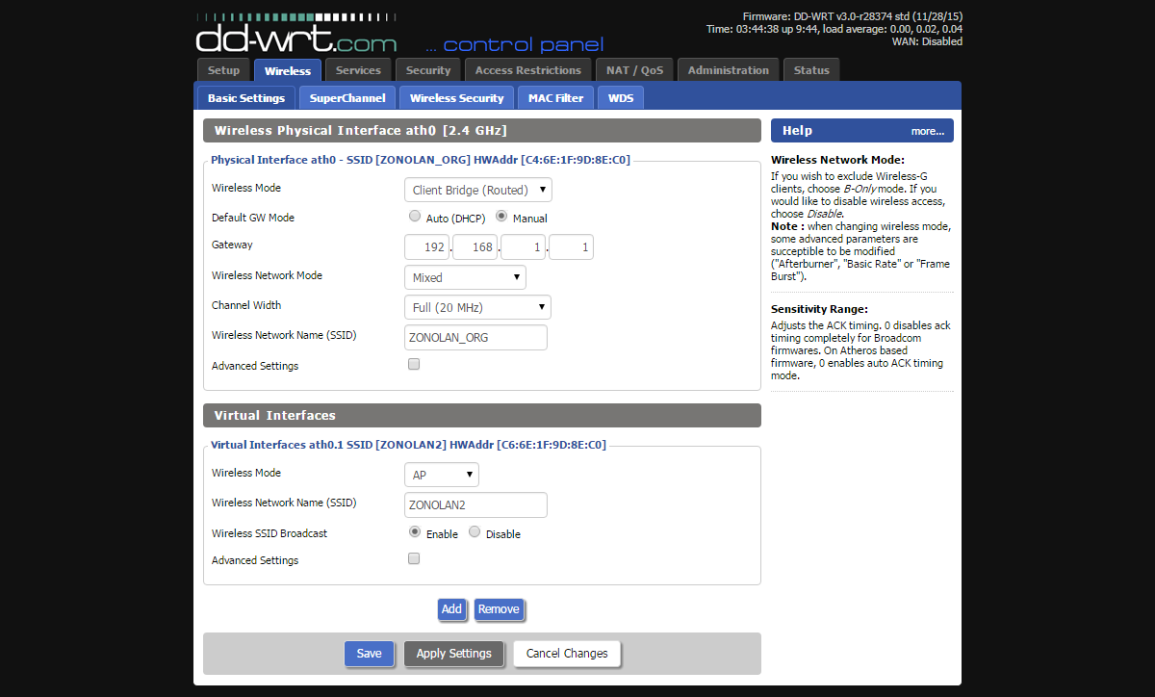Click the Sensitivity Range help heading
1155x697 pixels.
pyautogui.click(x=819, y=309)
